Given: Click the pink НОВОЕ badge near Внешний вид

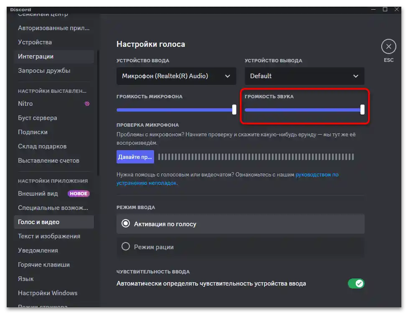Looking at the screenshot, I should tap(79, 194).
